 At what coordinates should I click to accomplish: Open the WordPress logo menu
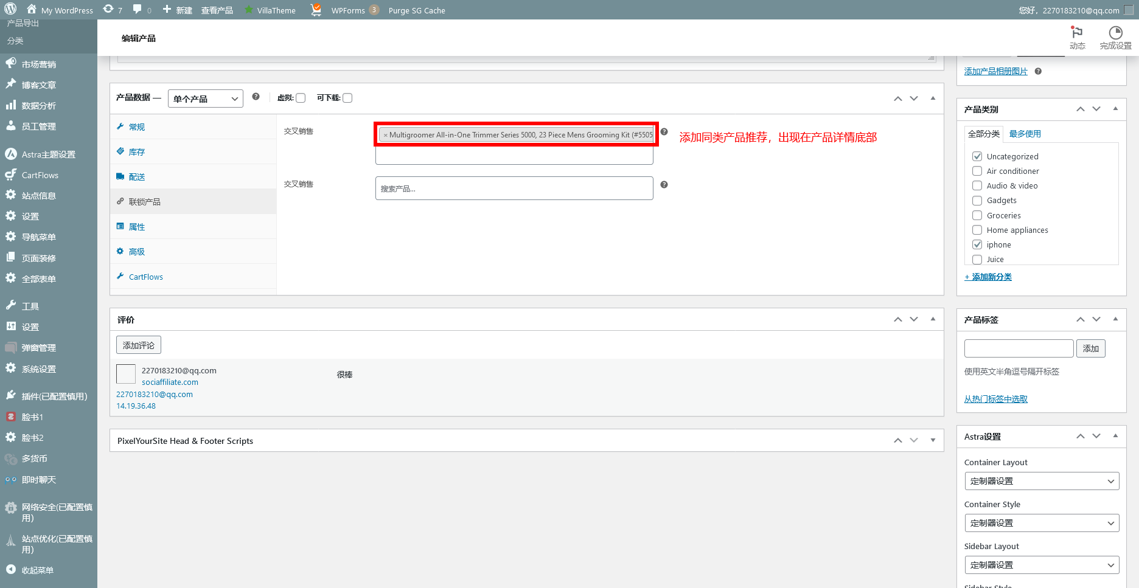coord(10,10)
